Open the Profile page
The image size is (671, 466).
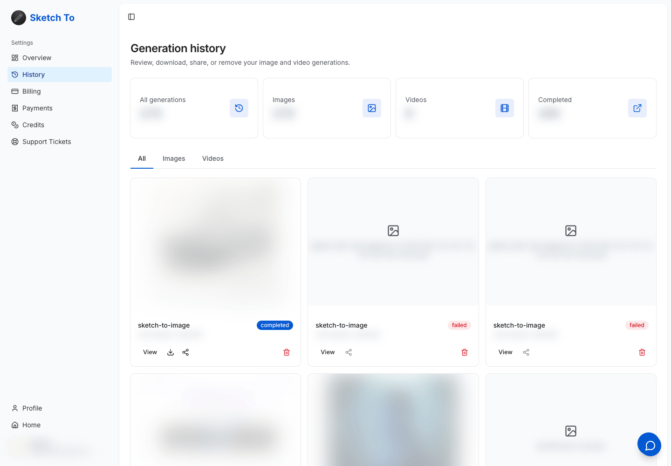click(x=60, y=408)
